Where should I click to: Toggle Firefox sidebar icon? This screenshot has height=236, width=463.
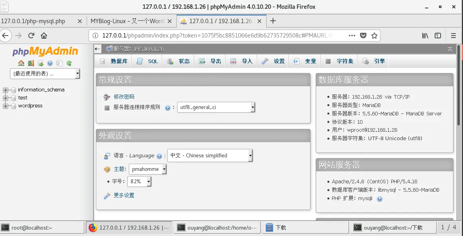438,36
